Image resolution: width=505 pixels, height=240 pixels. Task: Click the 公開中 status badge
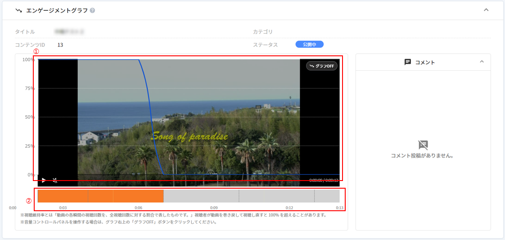pos(309,45)
